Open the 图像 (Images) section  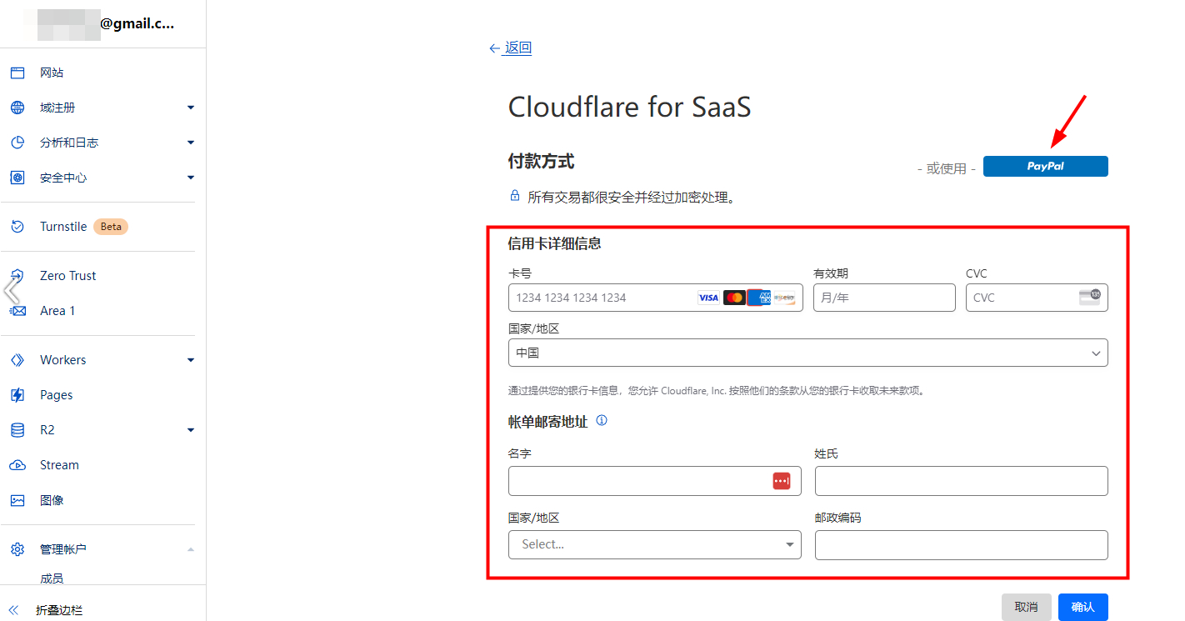53,499
